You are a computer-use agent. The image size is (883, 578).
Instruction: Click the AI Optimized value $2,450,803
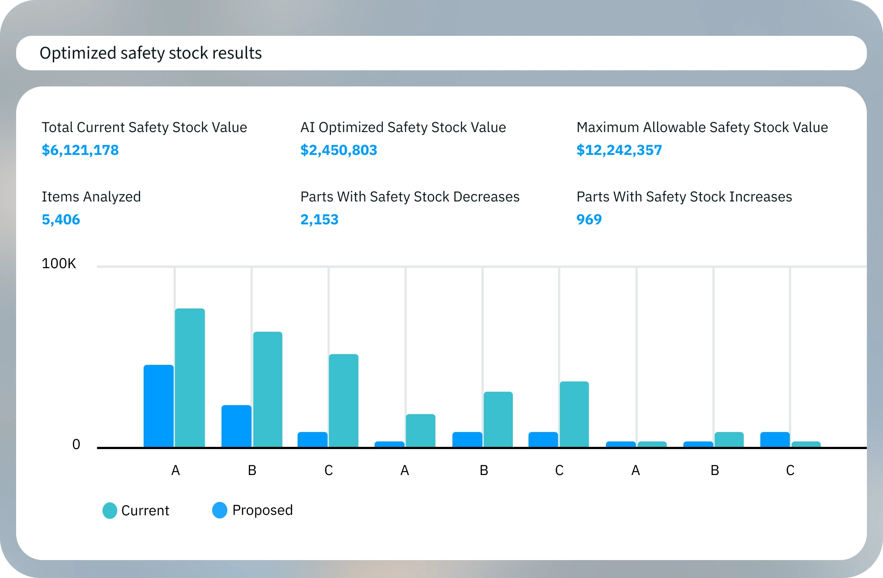tap(339, 150)
